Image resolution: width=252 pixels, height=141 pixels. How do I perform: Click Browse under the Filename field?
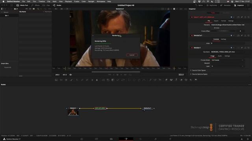click(x=217, y=28)
